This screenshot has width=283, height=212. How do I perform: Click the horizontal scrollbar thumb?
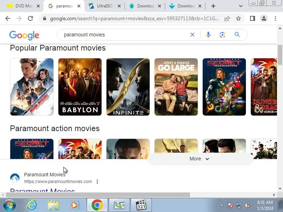coord(98,195)
